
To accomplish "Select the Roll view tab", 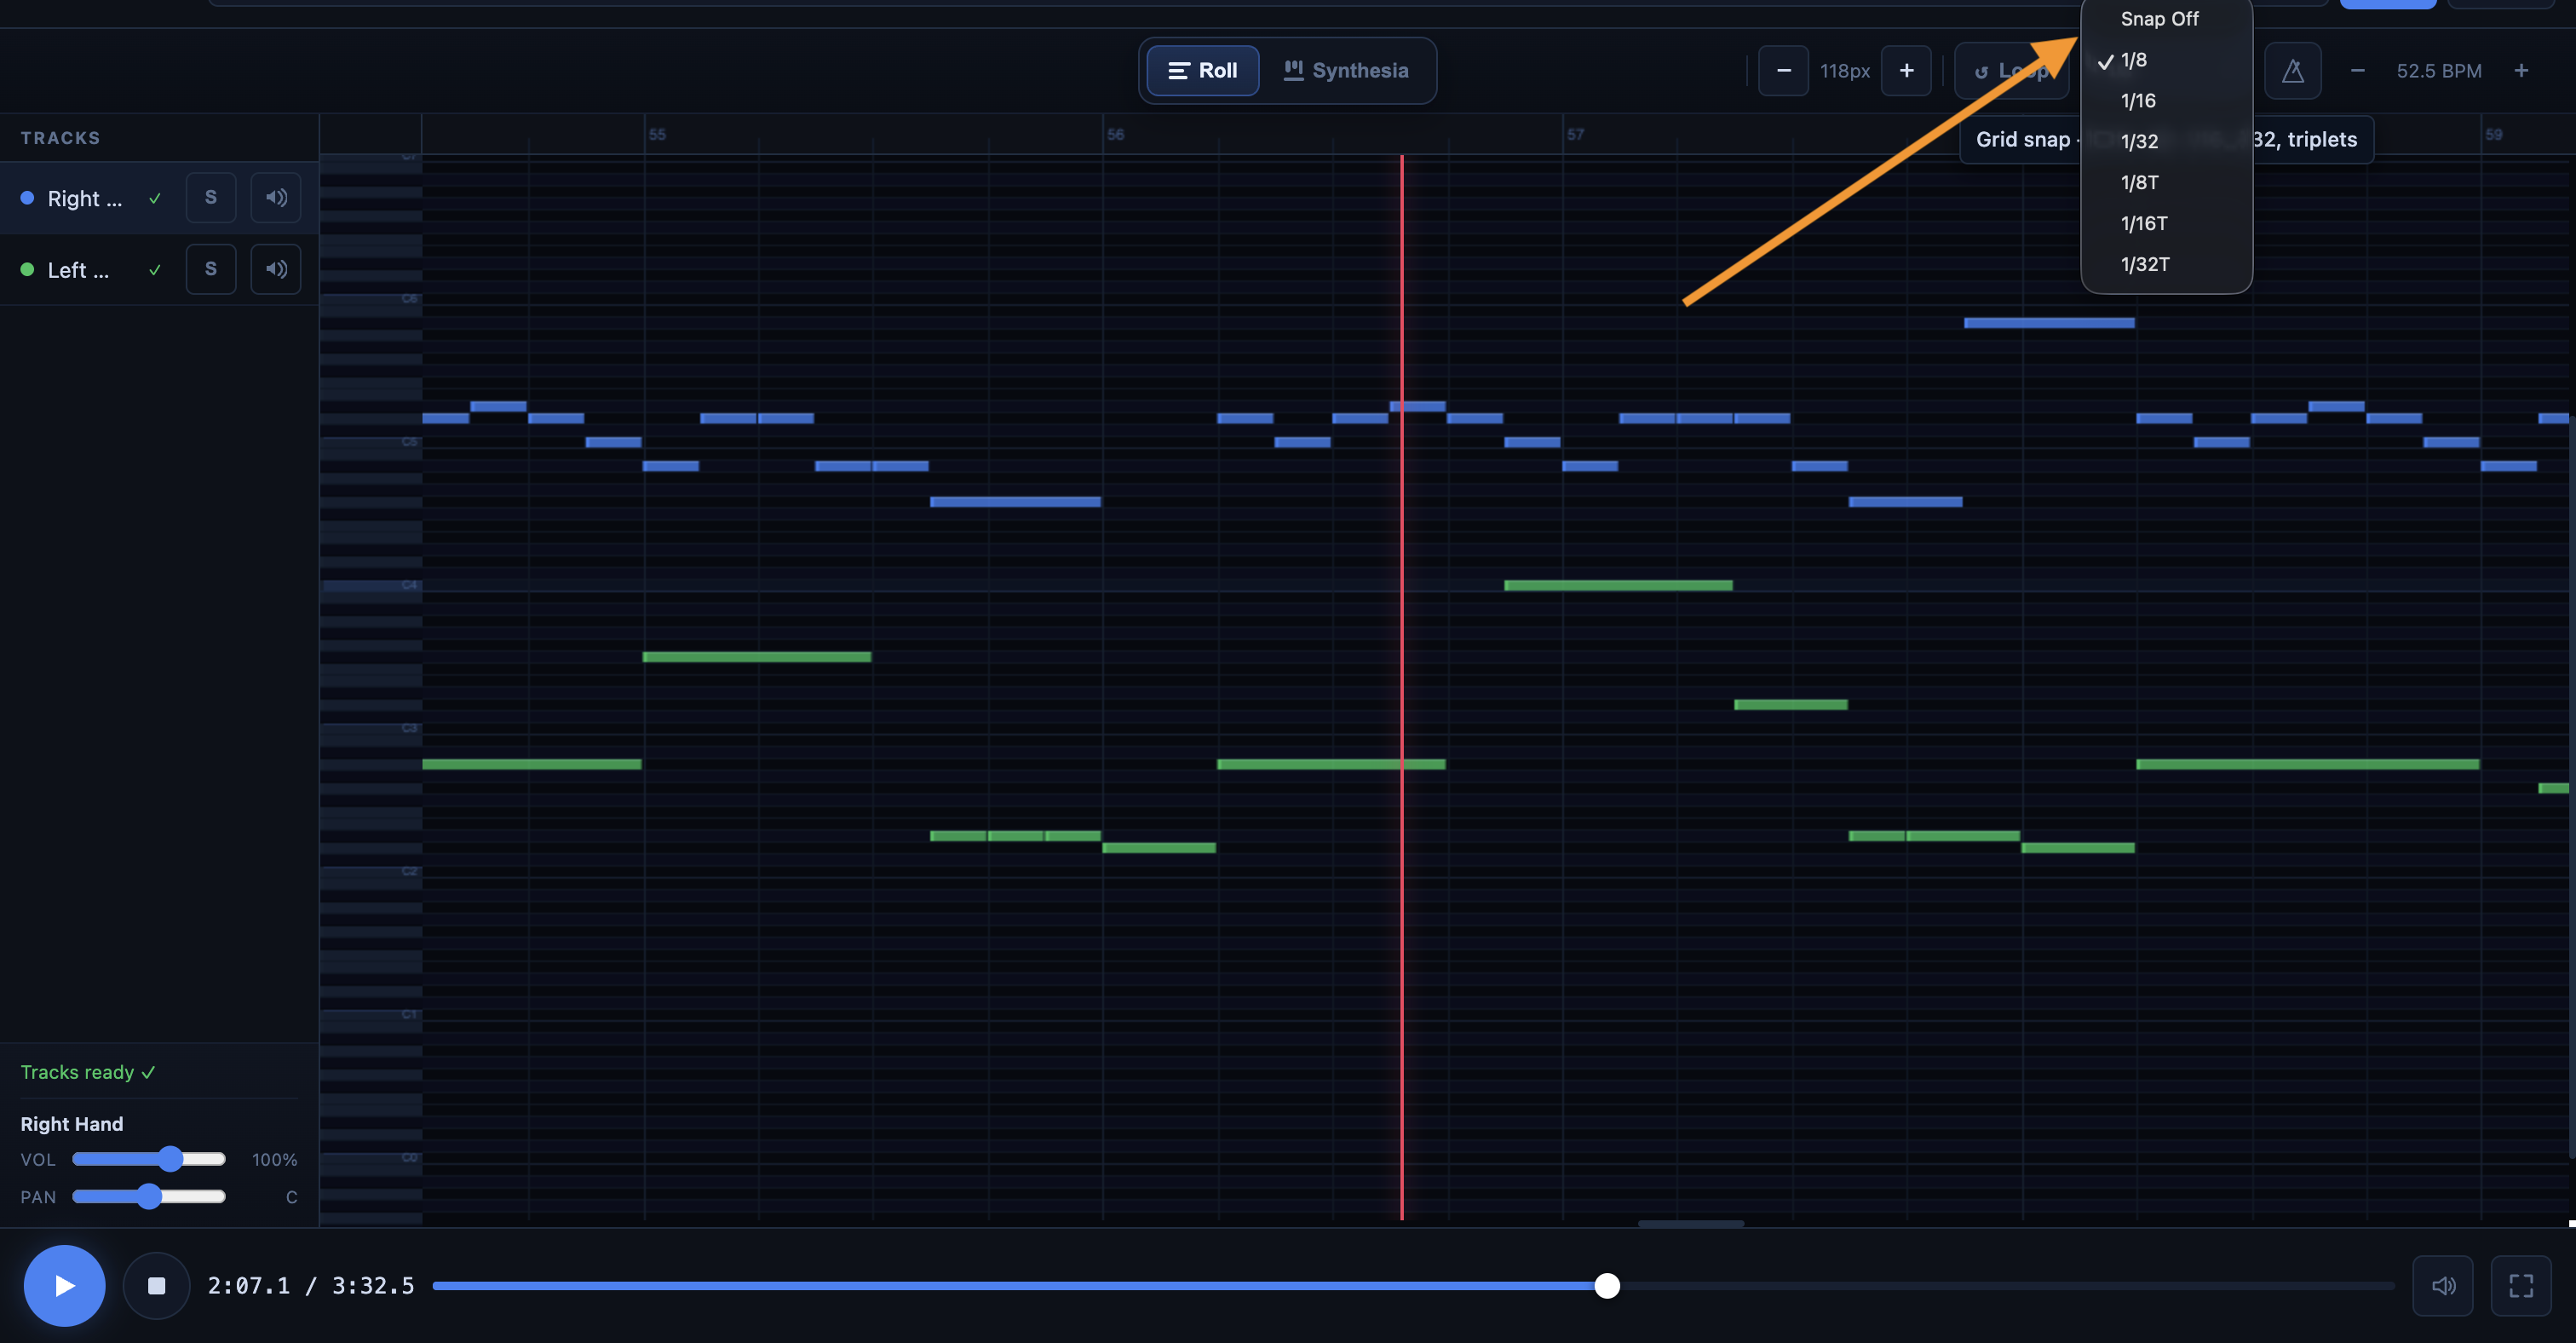I will (1203, 71).
